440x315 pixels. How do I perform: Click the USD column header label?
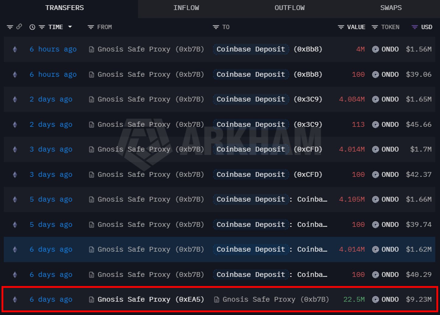coord(427,27)
